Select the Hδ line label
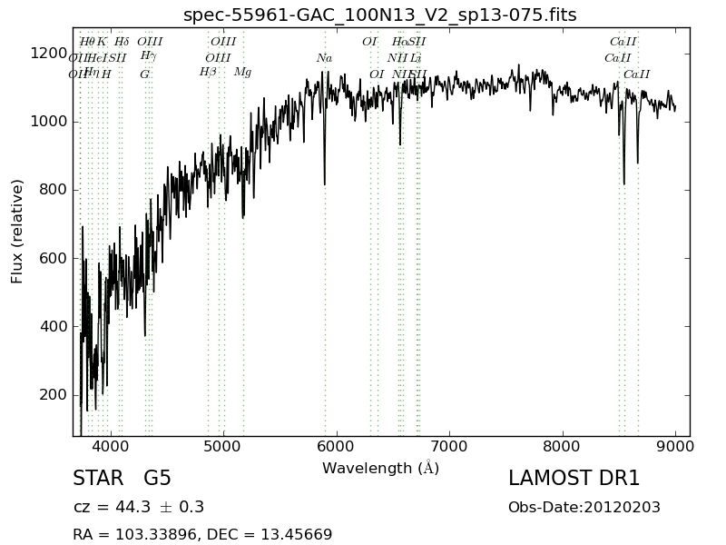 (122, 42)
